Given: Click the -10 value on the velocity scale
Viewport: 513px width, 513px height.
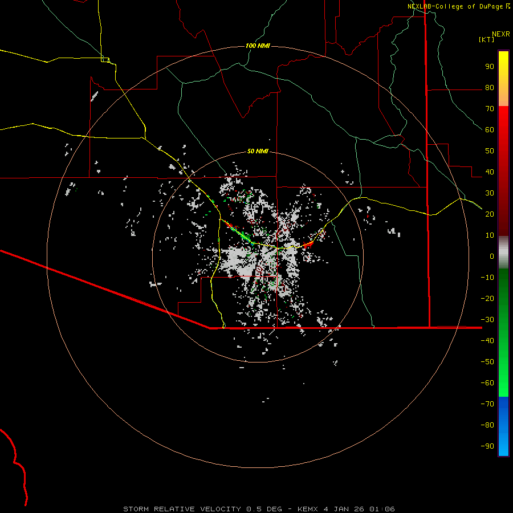Looking at the screenshot, I should (x=487, y=278).
